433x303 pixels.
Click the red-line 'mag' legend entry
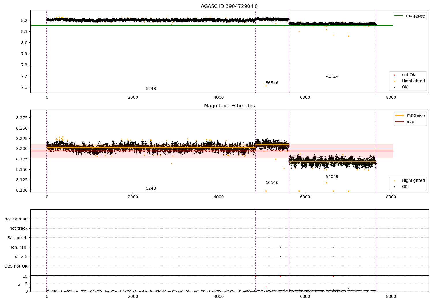[406, 122]
